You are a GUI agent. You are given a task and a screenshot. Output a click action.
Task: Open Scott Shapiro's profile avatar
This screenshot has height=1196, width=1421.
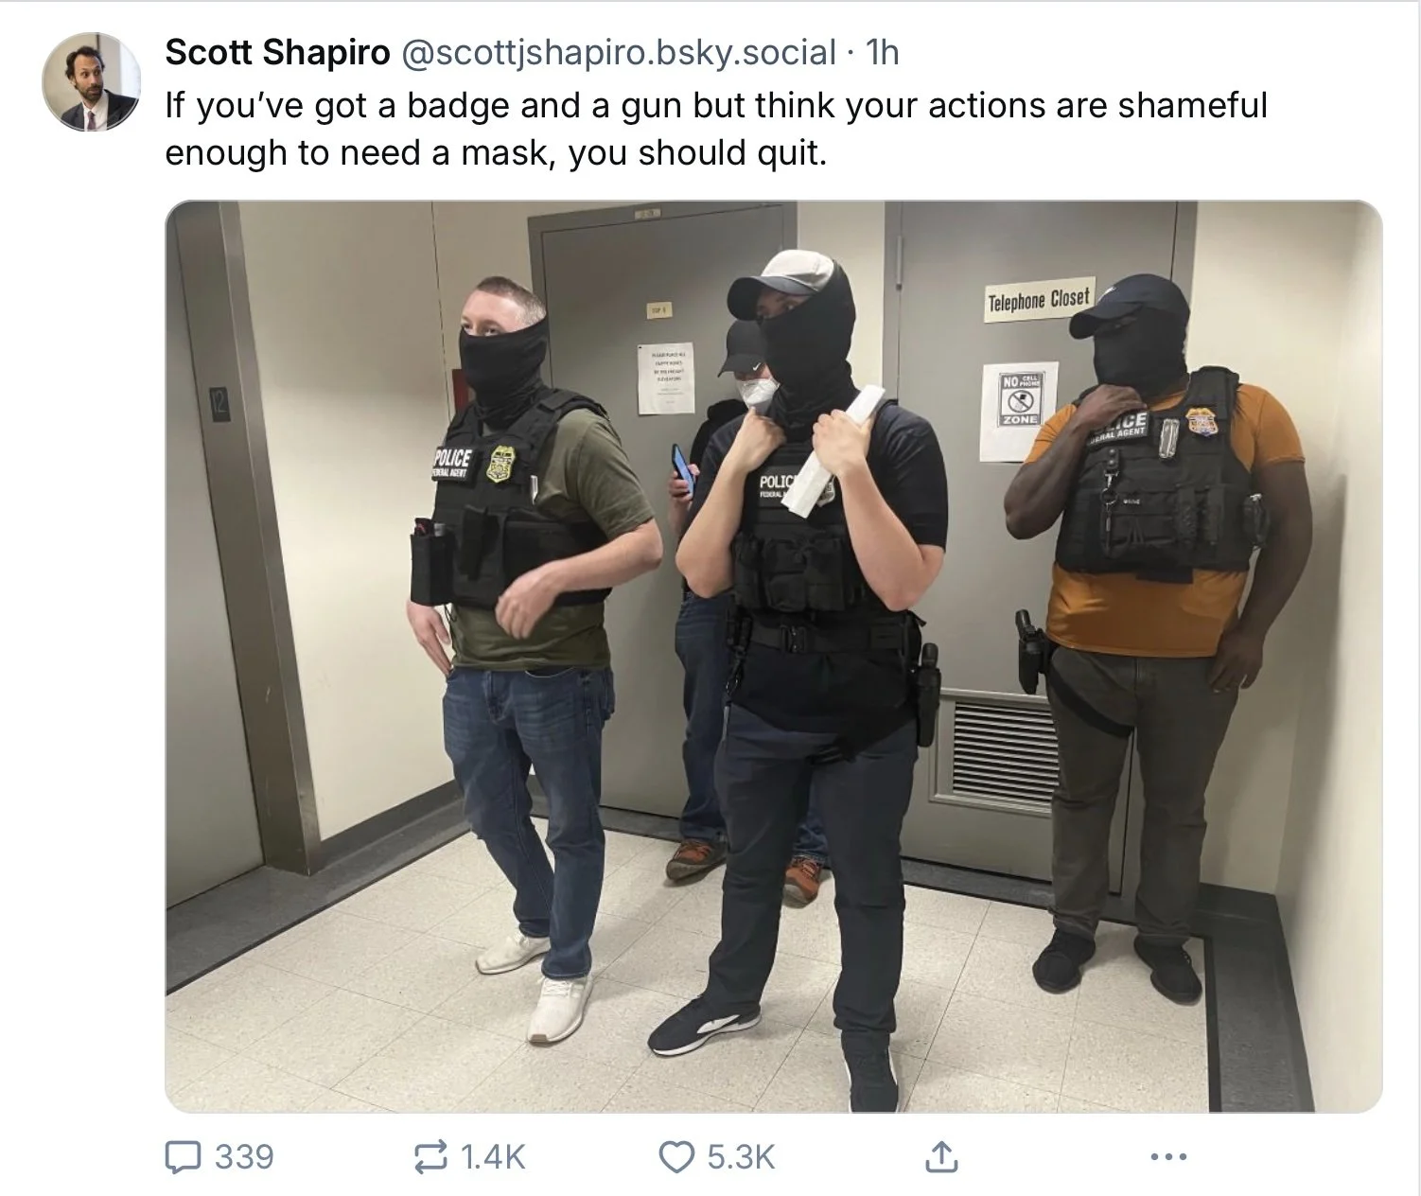pyautogui.click(x=91, y=81)
